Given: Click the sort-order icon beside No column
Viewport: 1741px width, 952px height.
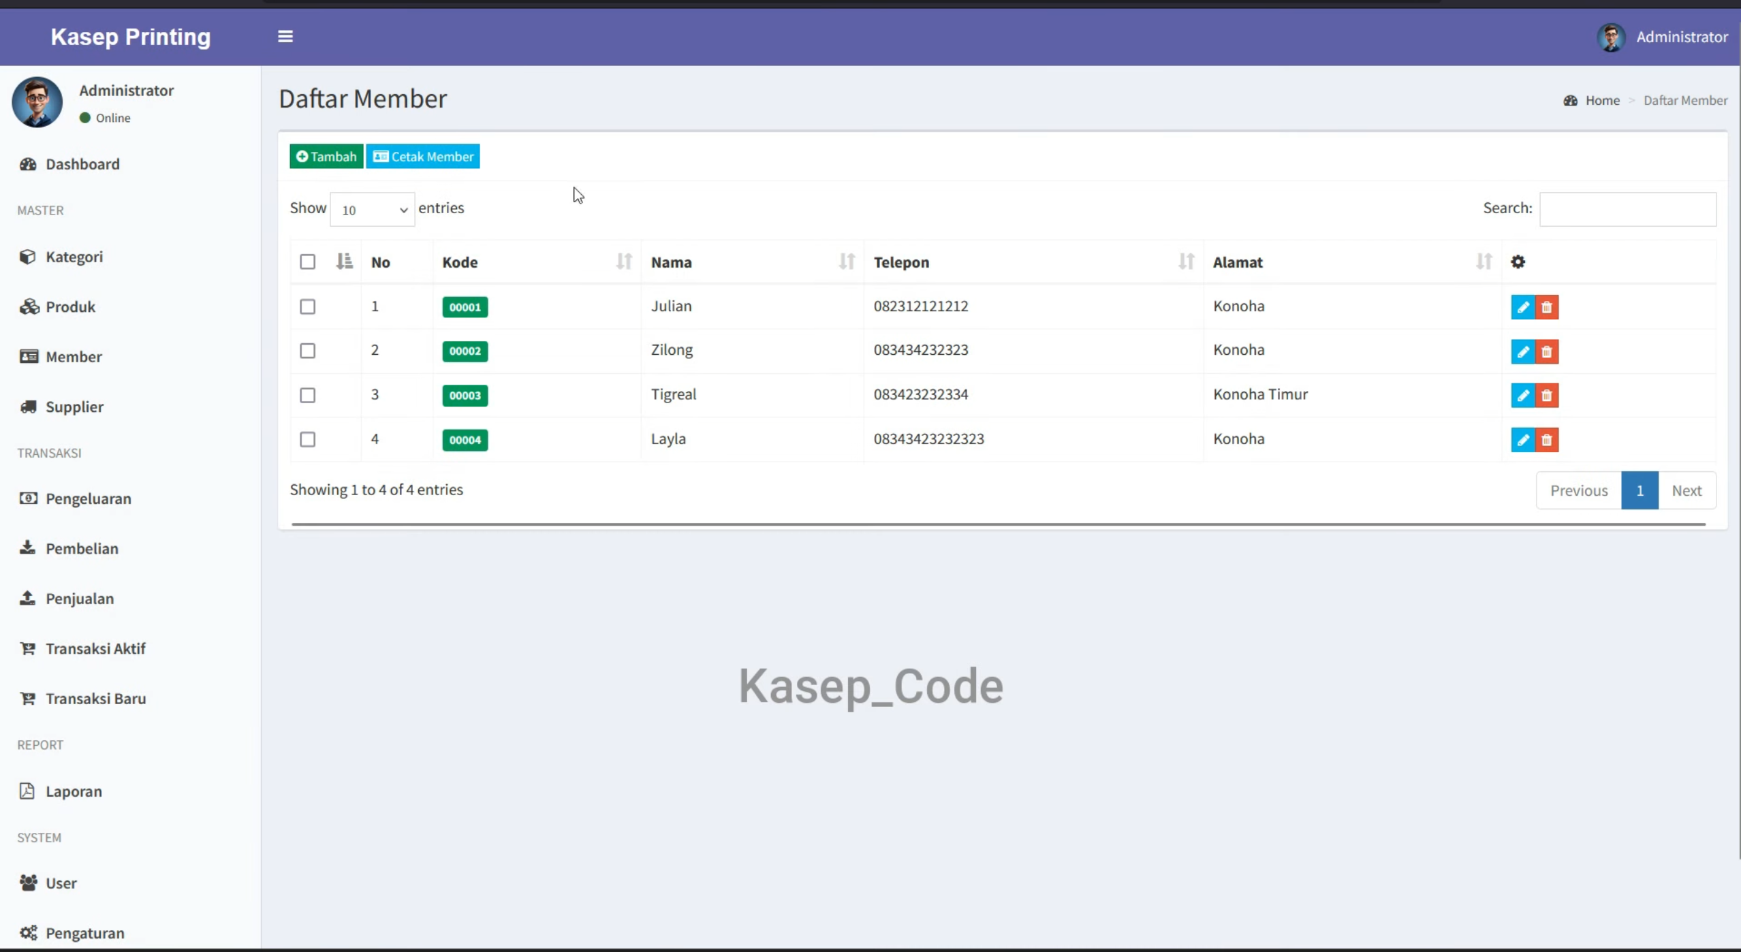Looking at the screenshot, I should [x=344, y=261].
